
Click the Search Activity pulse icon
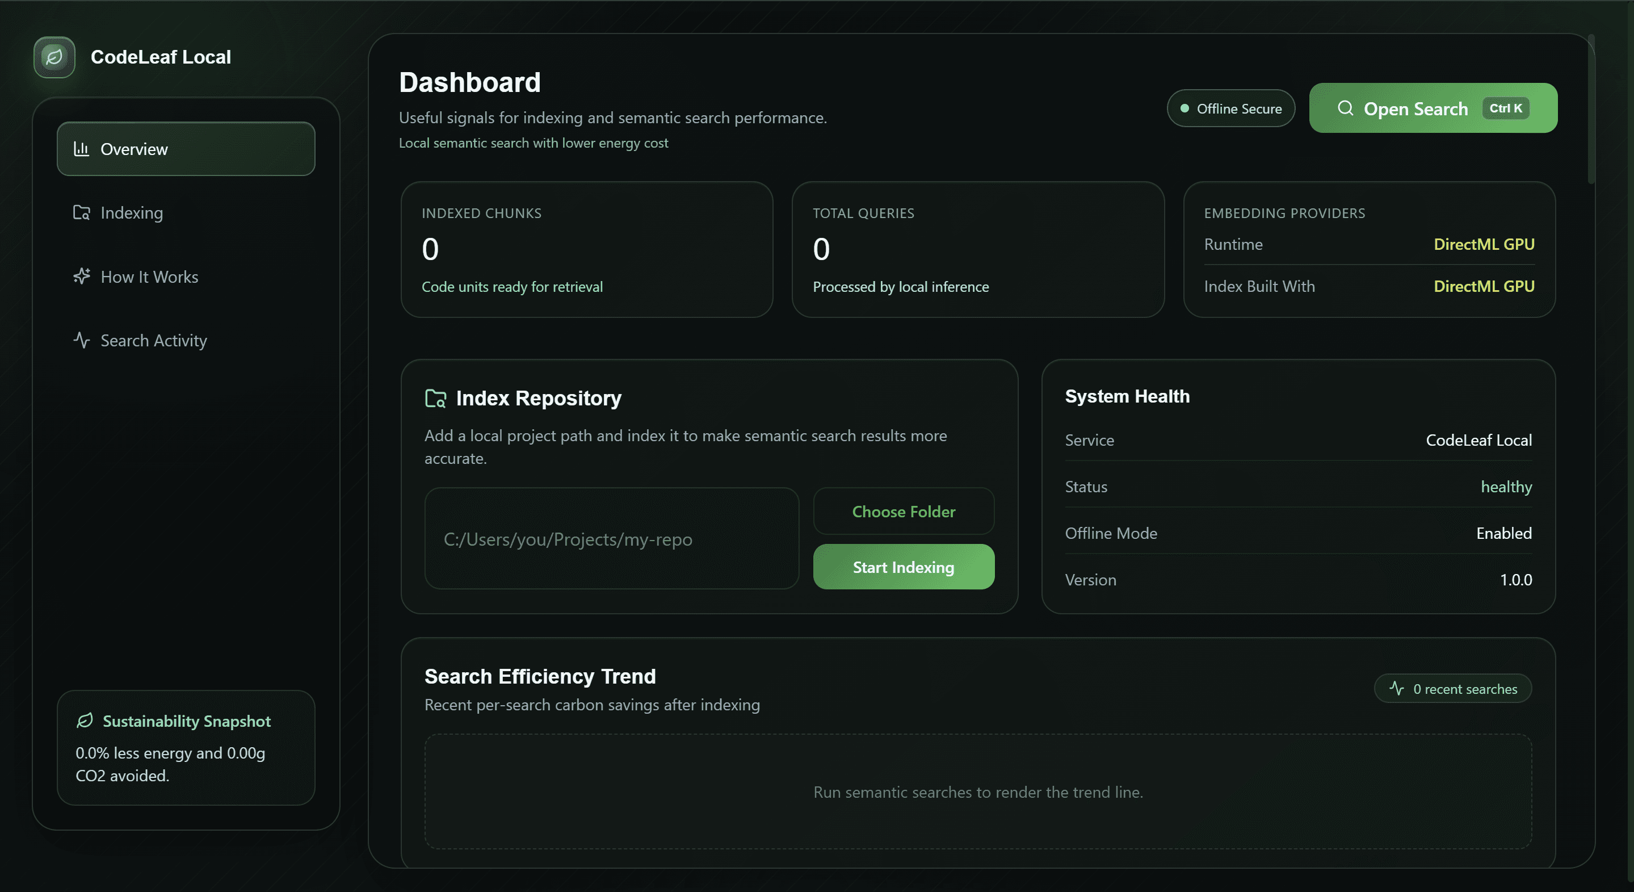point(81,341)
